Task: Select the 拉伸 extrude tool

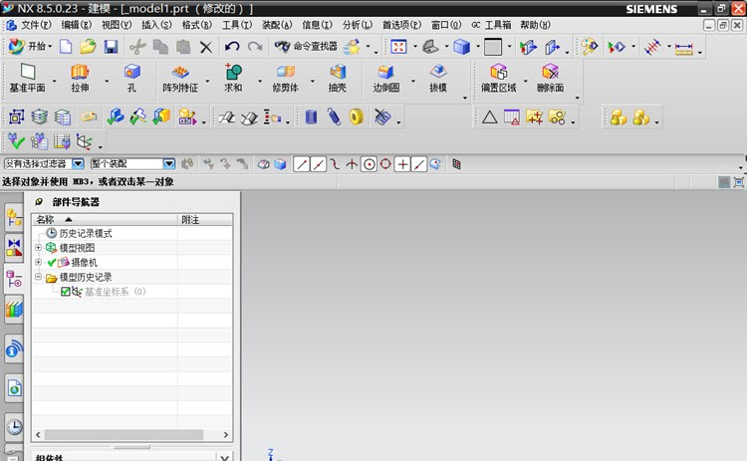Action: [80, 79]
